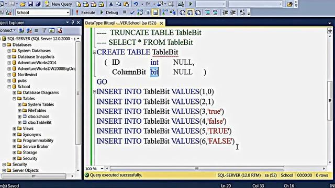Open the active documents list arrow
The image size is (335, 188).
330,23
